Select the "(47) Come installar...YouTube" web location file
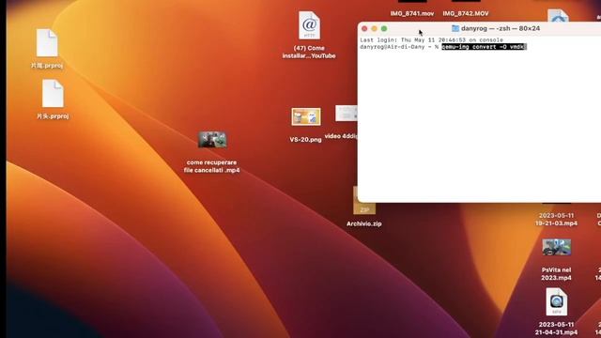Viewport: 601px width, 338px height. [309, 25]
